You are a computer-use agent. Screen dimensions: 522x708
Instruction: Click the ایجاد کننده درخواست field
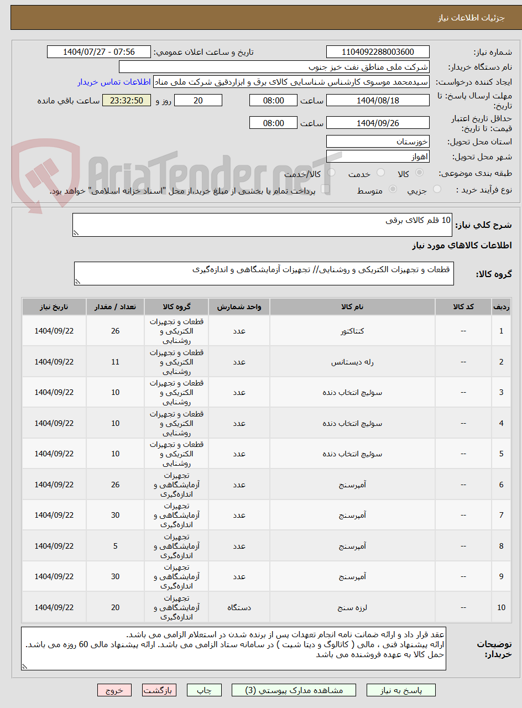click(x=291, y=82)
